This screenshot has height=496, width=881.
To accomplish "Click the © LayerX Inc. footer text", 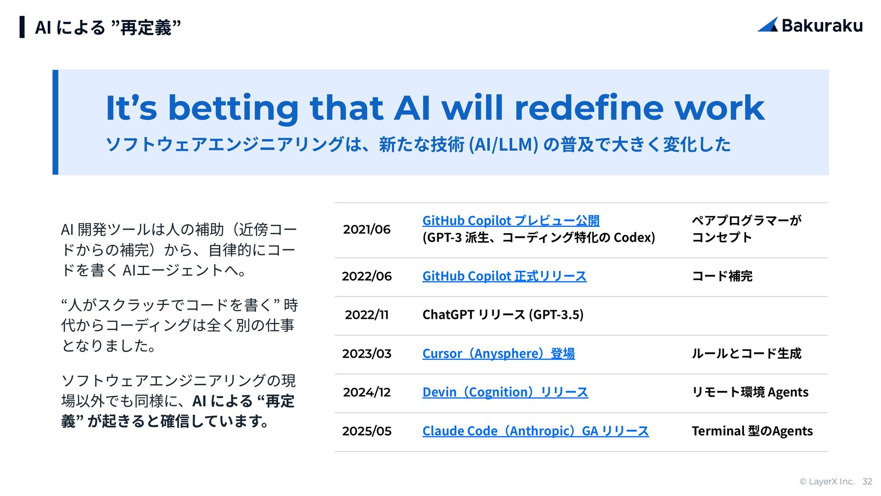I will 827,481.
